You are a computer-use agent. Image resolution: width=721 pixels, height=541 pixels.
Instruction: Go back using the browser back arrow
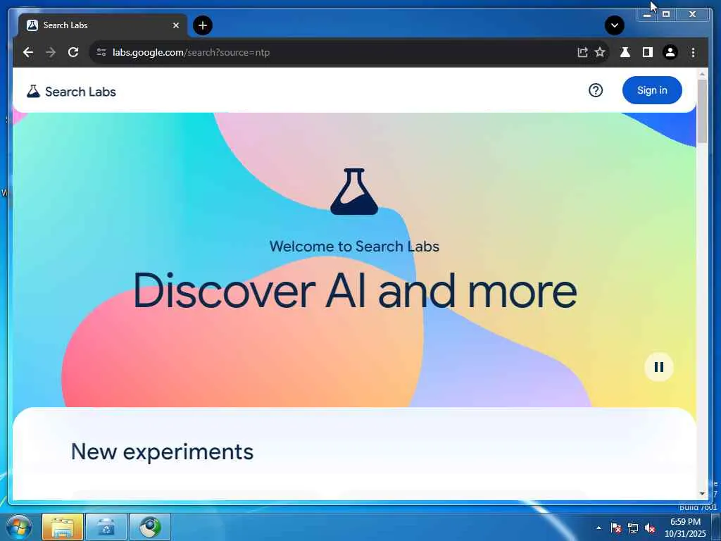[28, 52]
